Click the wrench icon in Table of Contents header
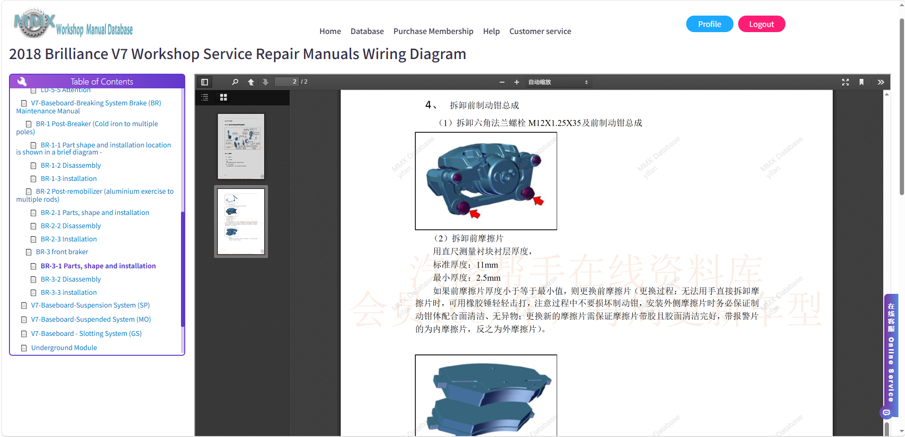905x437 pixels. tap(22, 81)
